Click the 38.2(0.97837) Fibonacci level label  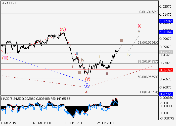pyautogui.click(x=147, y=61)
